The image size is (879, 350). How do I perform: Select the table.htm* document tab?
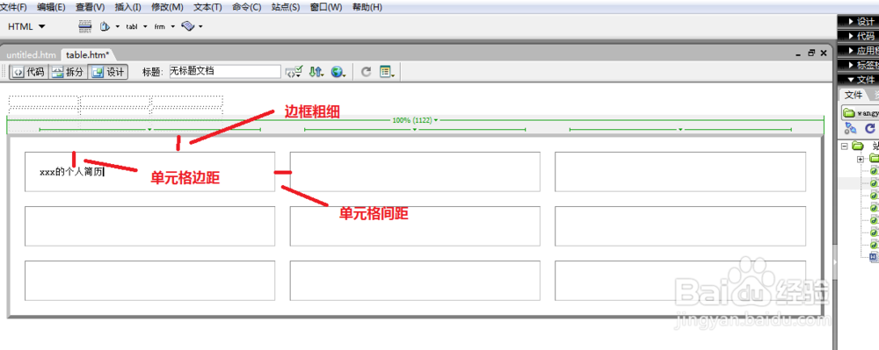tap(87, 54)
